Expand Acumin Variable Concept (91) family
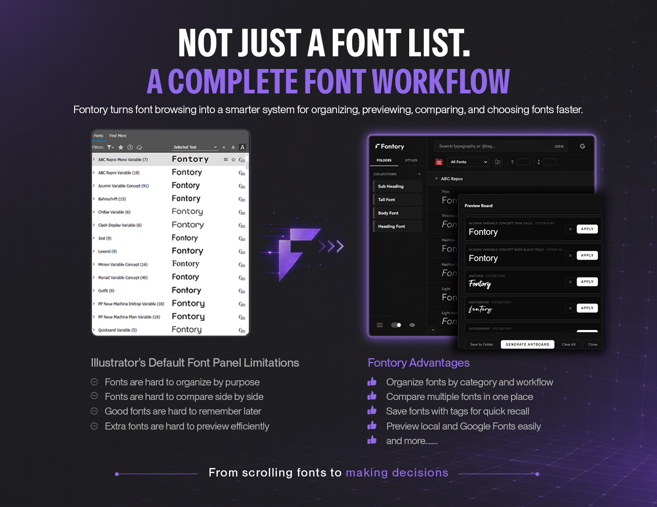Screen dimensions: 657x507 pyautogui.click(x=94, y=186)
